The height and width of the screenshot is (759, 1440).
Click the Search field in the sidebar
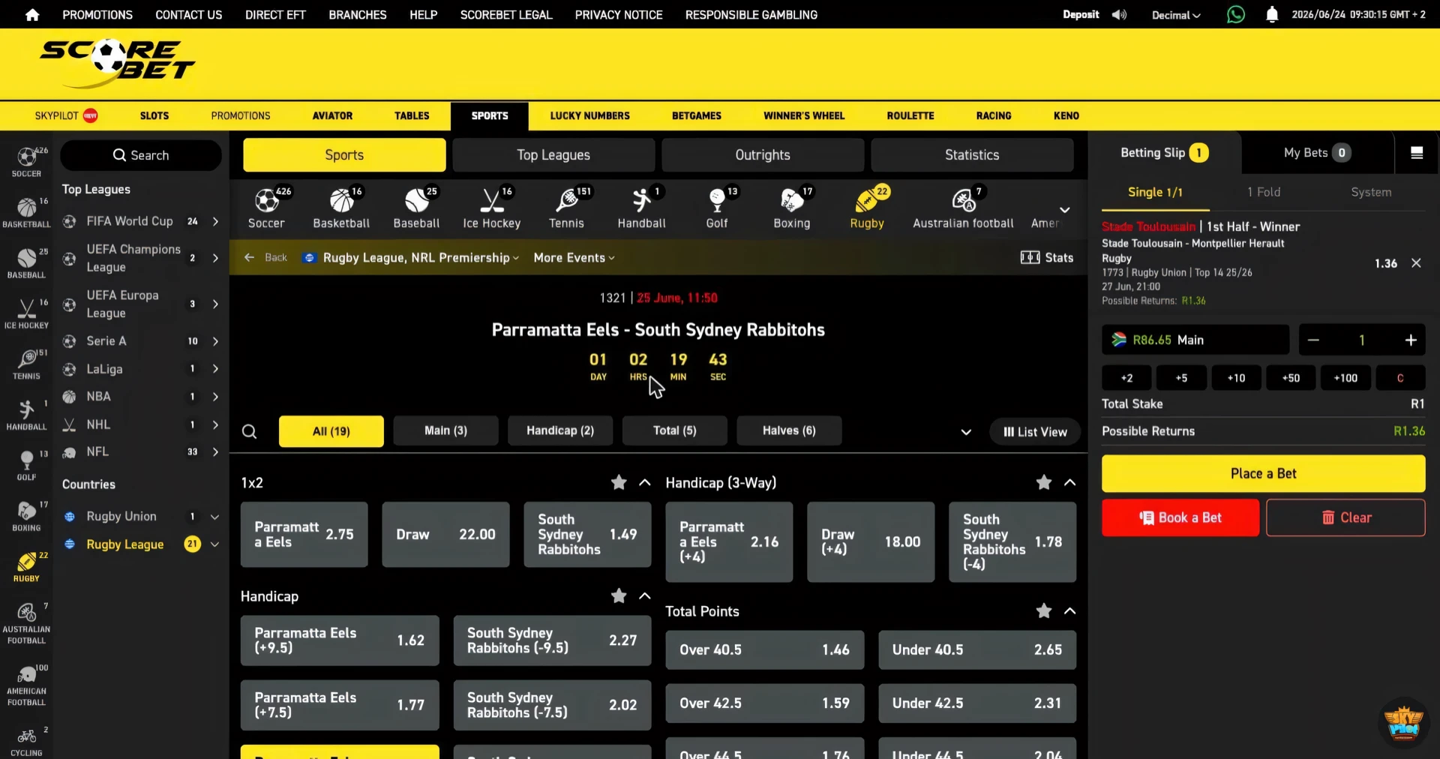tap(141, 155)
